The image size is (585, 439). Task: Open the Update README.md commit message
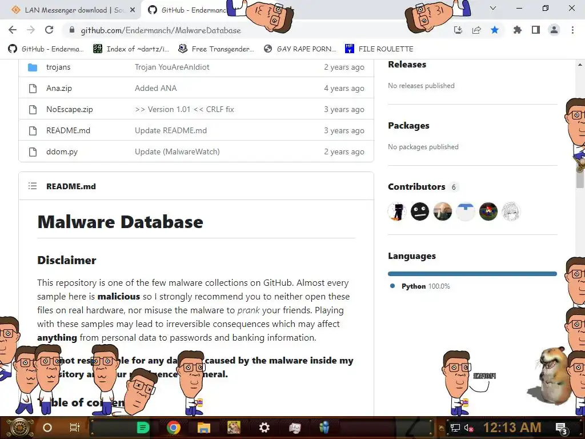coord(170,131)
